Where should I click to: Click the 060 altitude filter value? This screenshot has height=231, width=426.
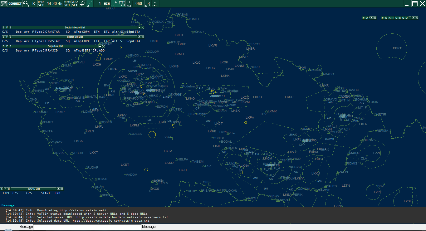tap(139, 3)
